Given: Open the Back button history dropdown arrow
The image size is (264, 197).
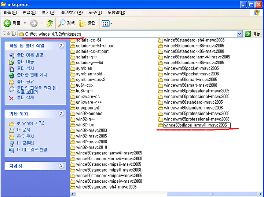Looking at the screenshot, I should (x=25, y=23).
